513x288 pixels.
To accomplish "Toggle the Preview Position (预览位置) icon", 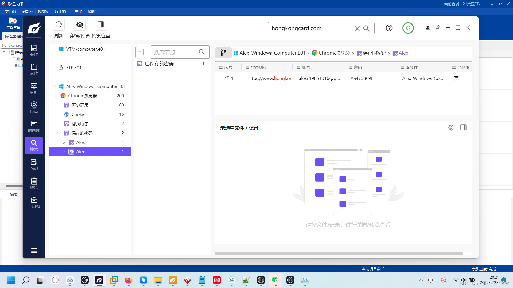I will (x=101, y=25).
